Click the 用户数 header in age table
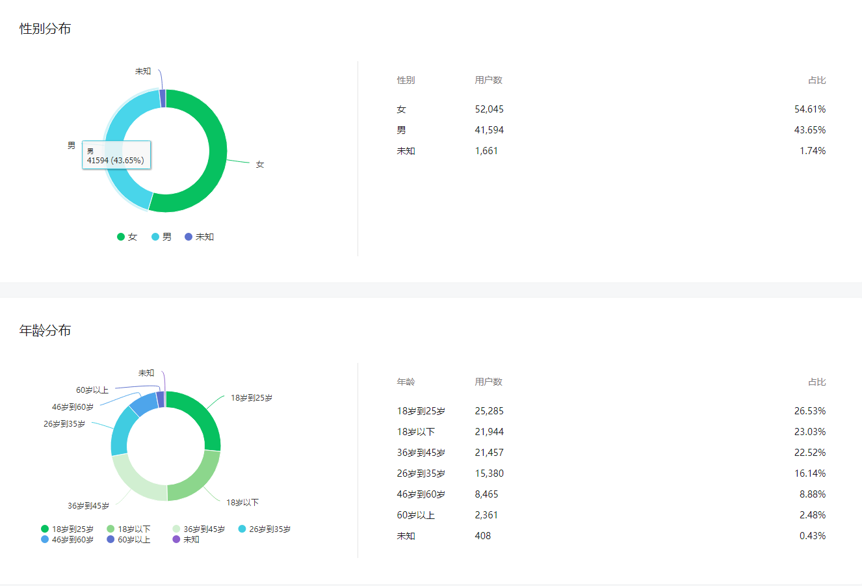862x586 pixels. click(489, 382)
